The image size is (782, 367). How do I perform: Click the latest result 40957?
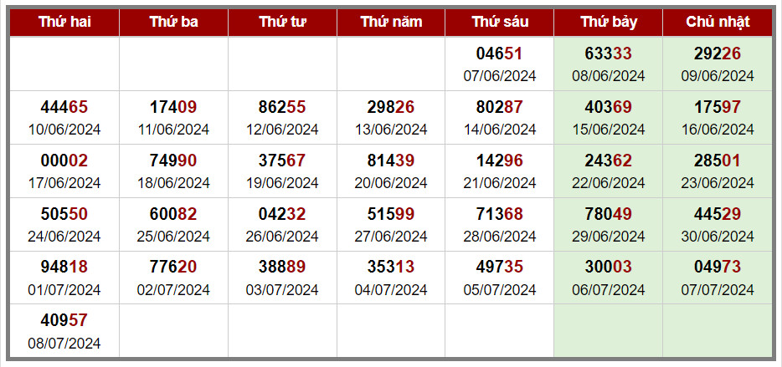pos(64,331)
